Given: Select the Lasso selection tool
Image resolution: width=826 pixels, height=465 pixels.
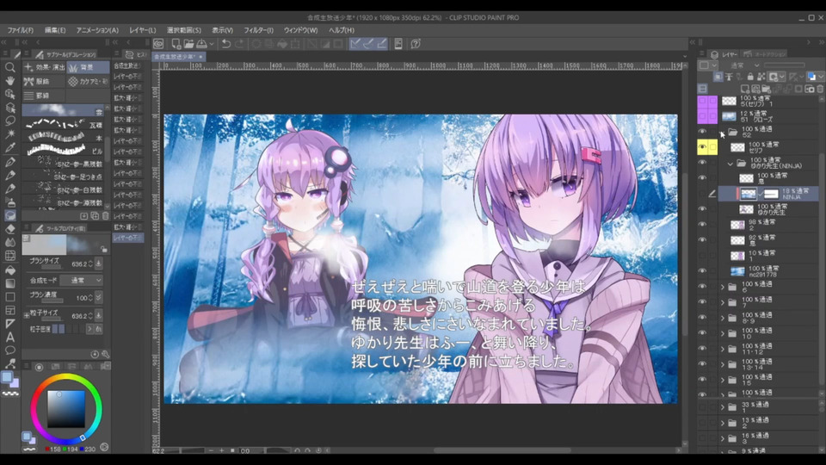Looking at the screenshot, I should point(9,121).
